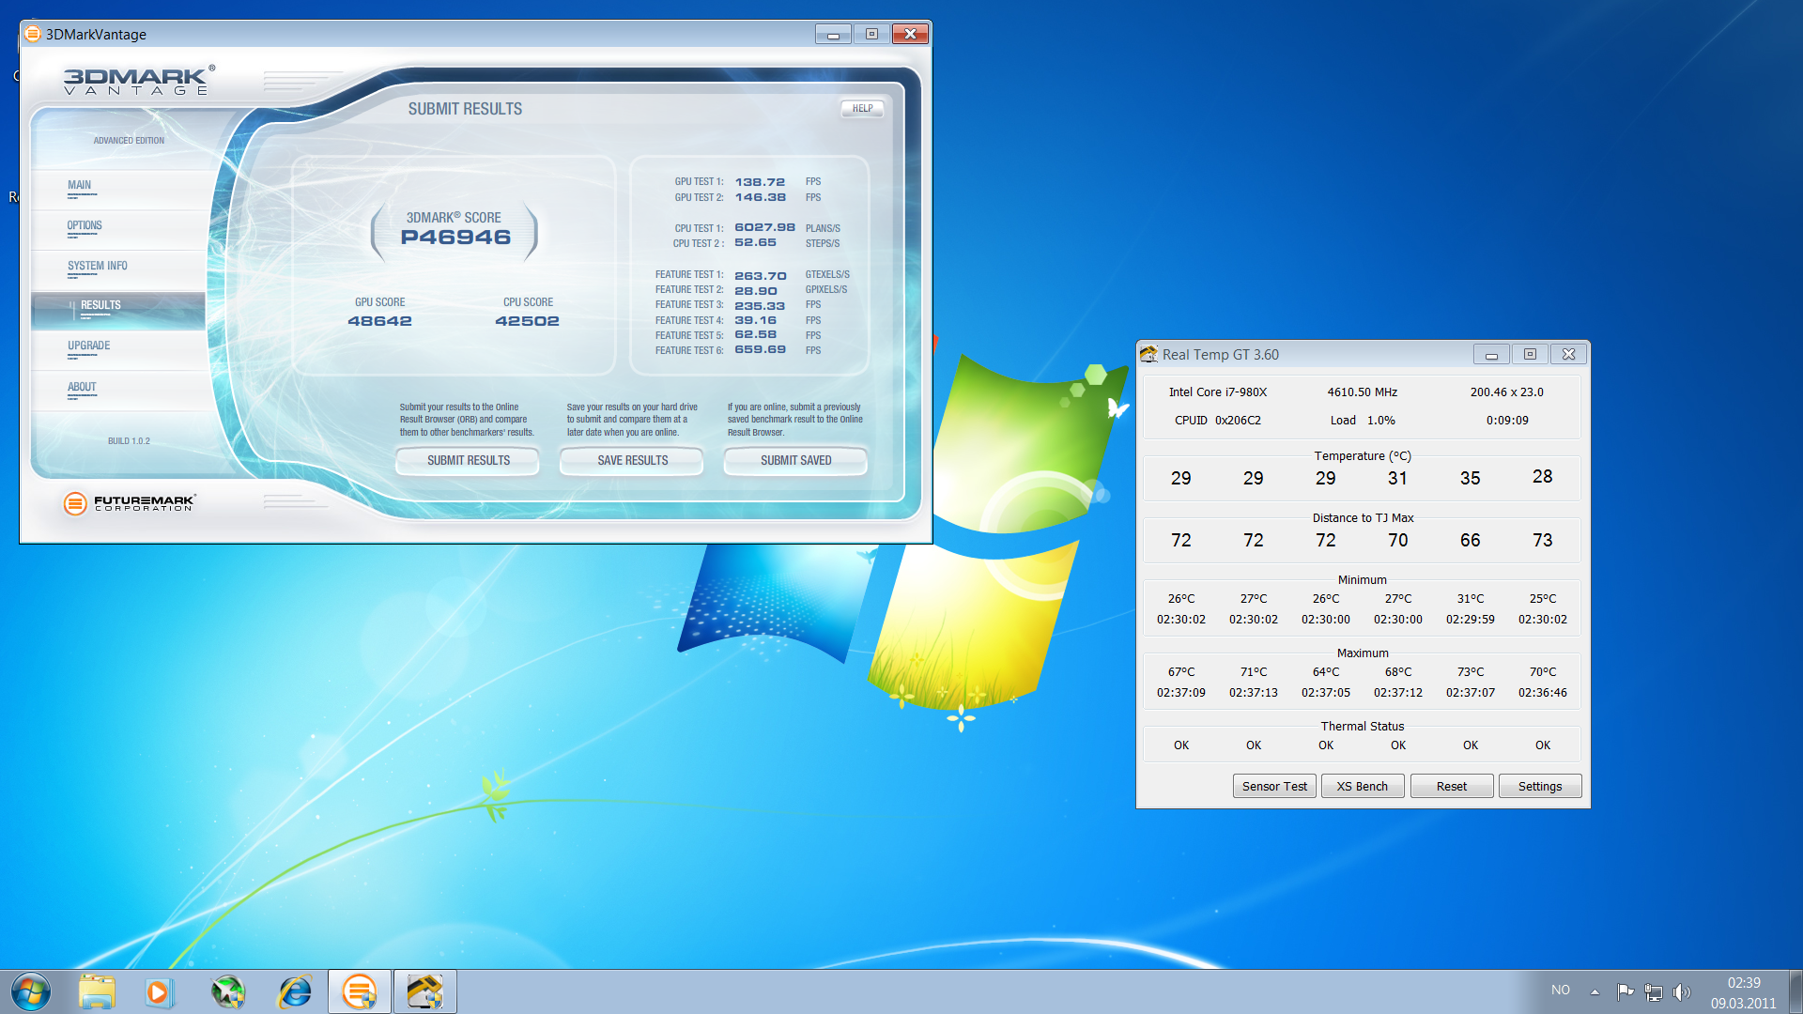Close the 3DMarkVantage window
The height and width of the screenshot is (1014, 1803).
click(910, 34)
